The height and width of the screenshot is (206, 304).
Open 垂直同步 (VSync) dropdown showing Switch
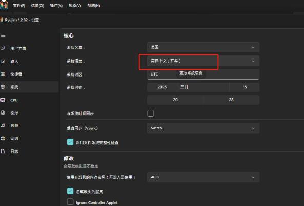(x=203, y=128)
